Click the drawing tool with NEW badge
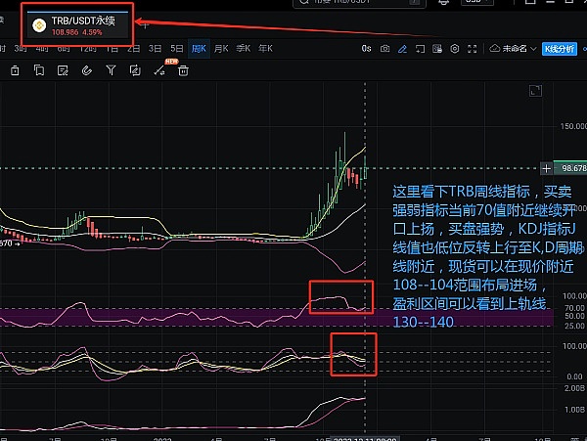The image size is (587, 441). [x=158, y=70]
